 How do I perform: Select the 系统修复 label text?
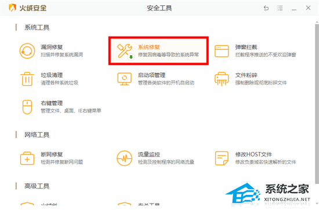pos(149,47)
